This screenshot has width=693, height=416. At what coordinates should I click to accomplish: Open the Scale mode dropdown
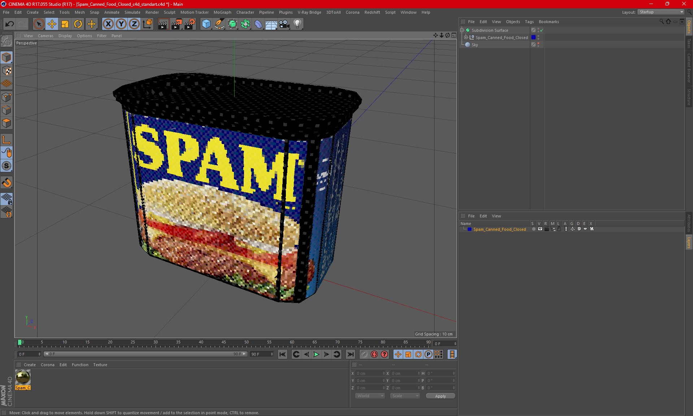pyautogui.click(x=405, y=396)
